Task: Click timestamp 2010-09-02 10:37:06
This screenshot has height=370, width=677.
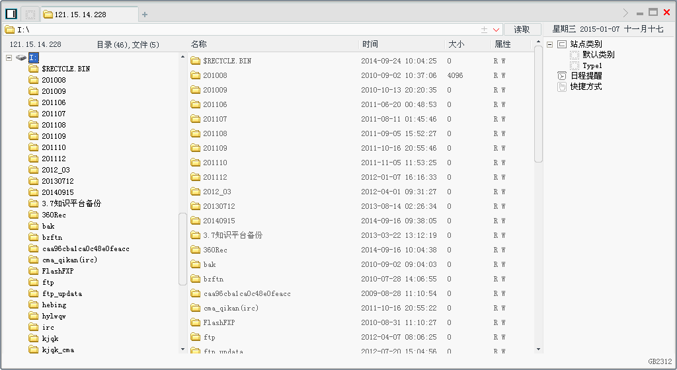Action: (x=399, y=75)
